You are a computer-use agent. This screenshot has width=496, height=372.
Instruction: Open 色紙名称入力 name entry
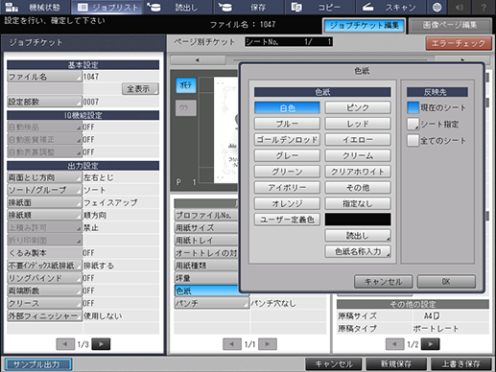click(x=358, y=251)
